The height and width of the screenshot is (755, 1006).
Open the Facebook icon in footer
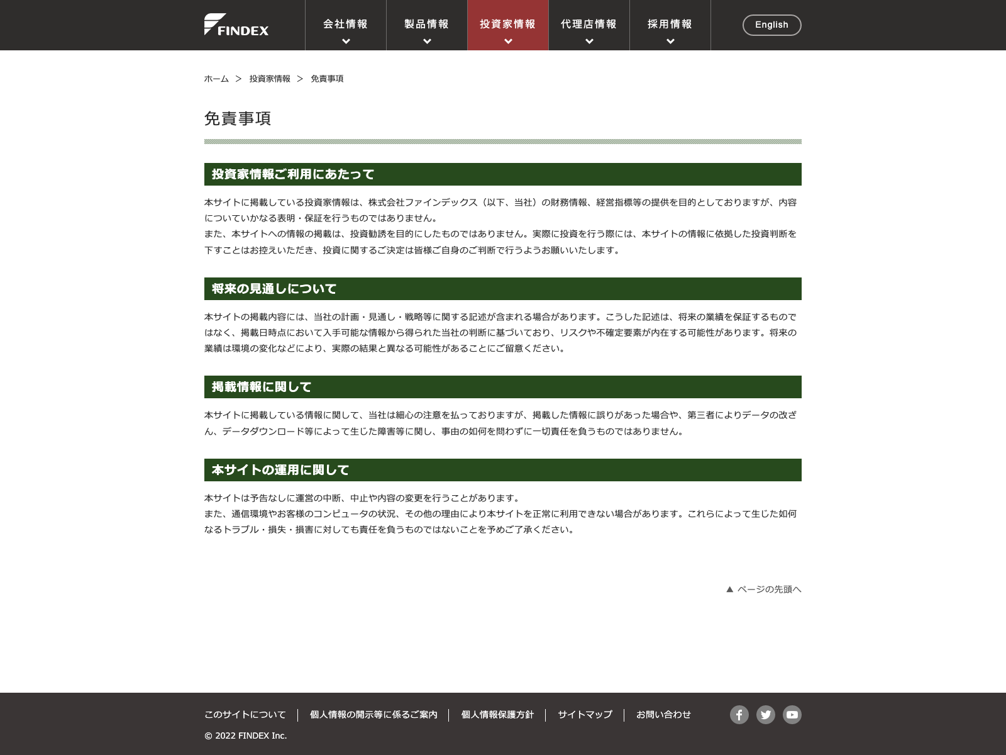coord(739,715)
